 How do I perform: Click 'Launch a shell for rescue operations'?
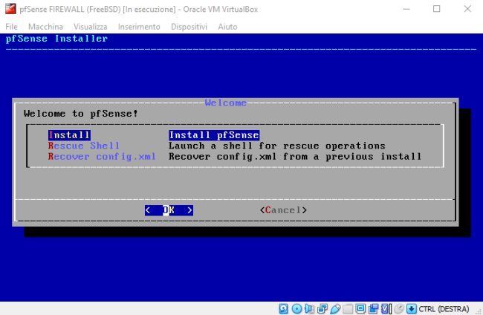(277, 146)
